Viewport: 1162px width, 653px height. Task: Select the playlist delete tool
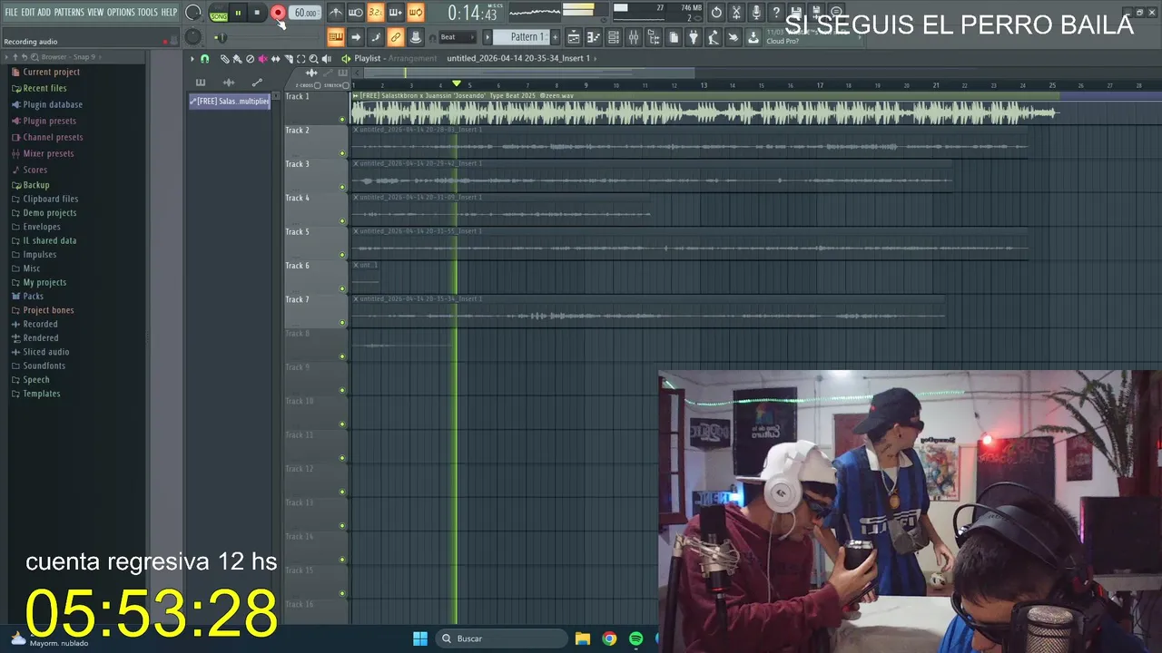(x=250, y=59)
